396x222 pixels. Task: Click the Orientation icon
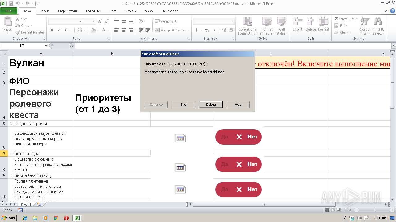coord(141,21)
